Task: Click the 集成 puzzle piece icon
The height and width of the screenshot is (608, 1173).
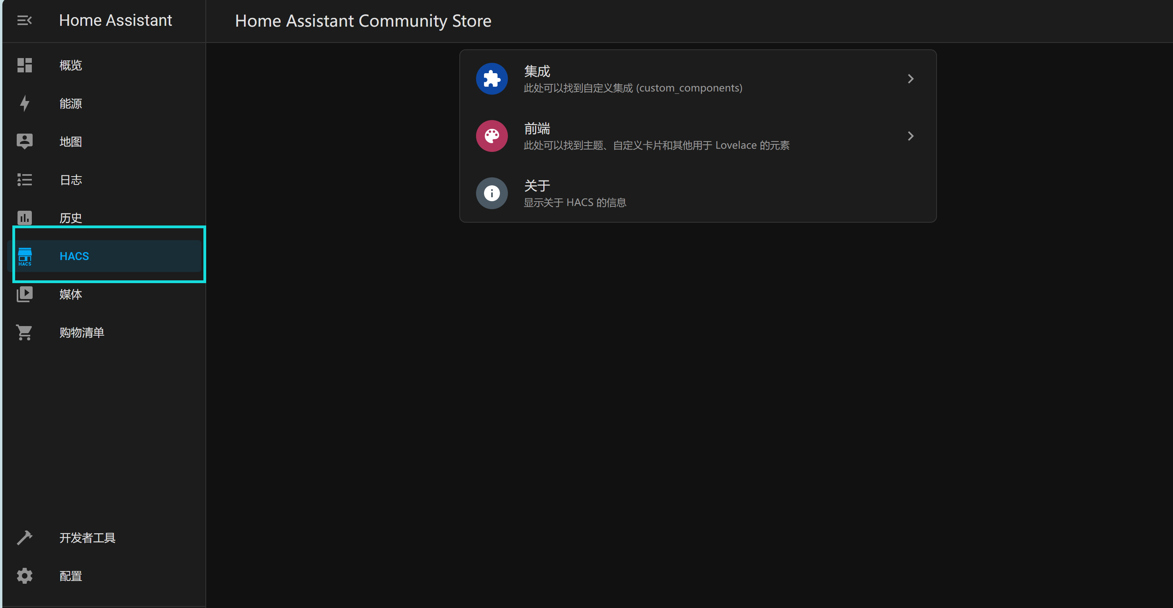Action: point(492,78)
